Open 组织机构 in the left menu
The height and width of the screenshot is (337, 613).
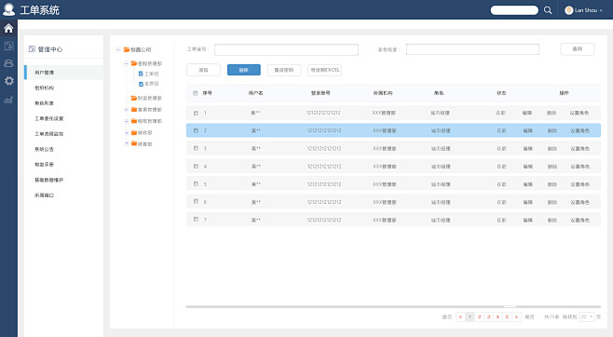click(x=44, y=88)
